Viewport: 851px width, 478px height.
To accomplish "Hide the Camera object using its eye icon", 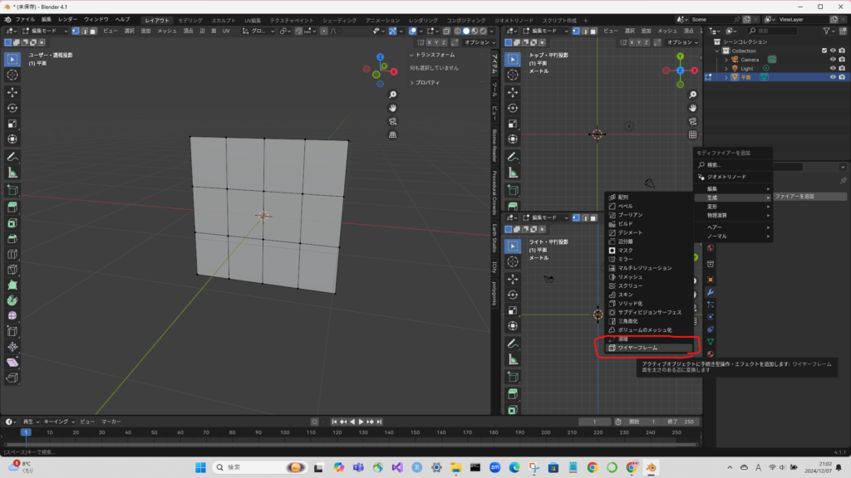I will (832, 60).
